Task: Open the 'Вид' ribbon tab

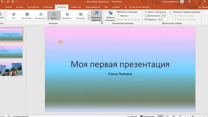Action: [106, 7]
